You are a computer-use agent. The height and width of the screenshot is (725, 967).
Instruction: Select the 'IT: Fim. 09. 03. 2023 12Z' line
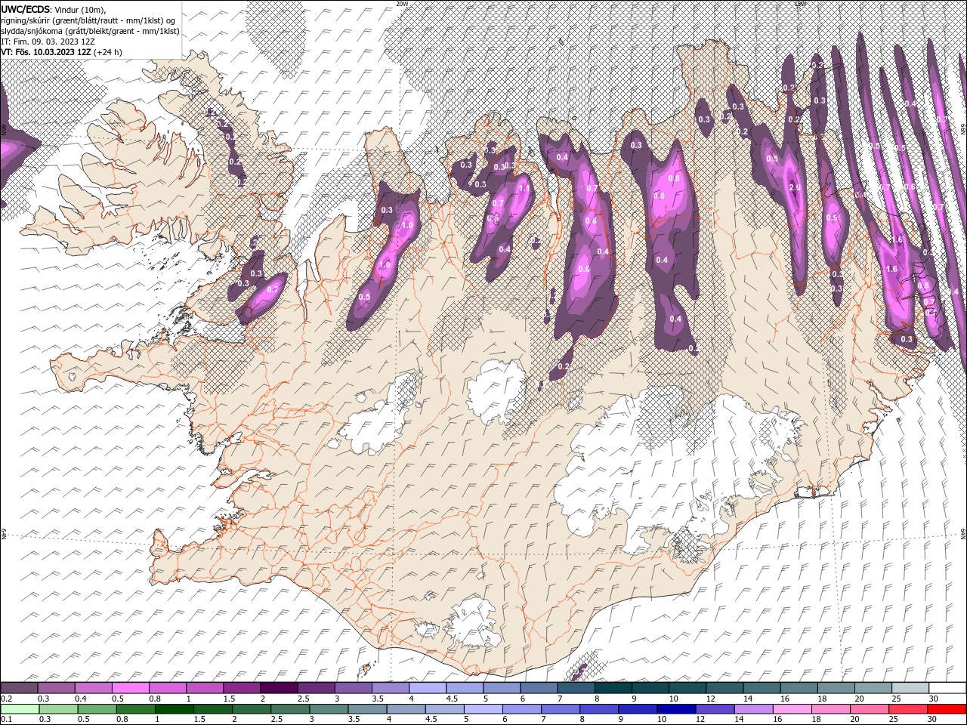48,42
